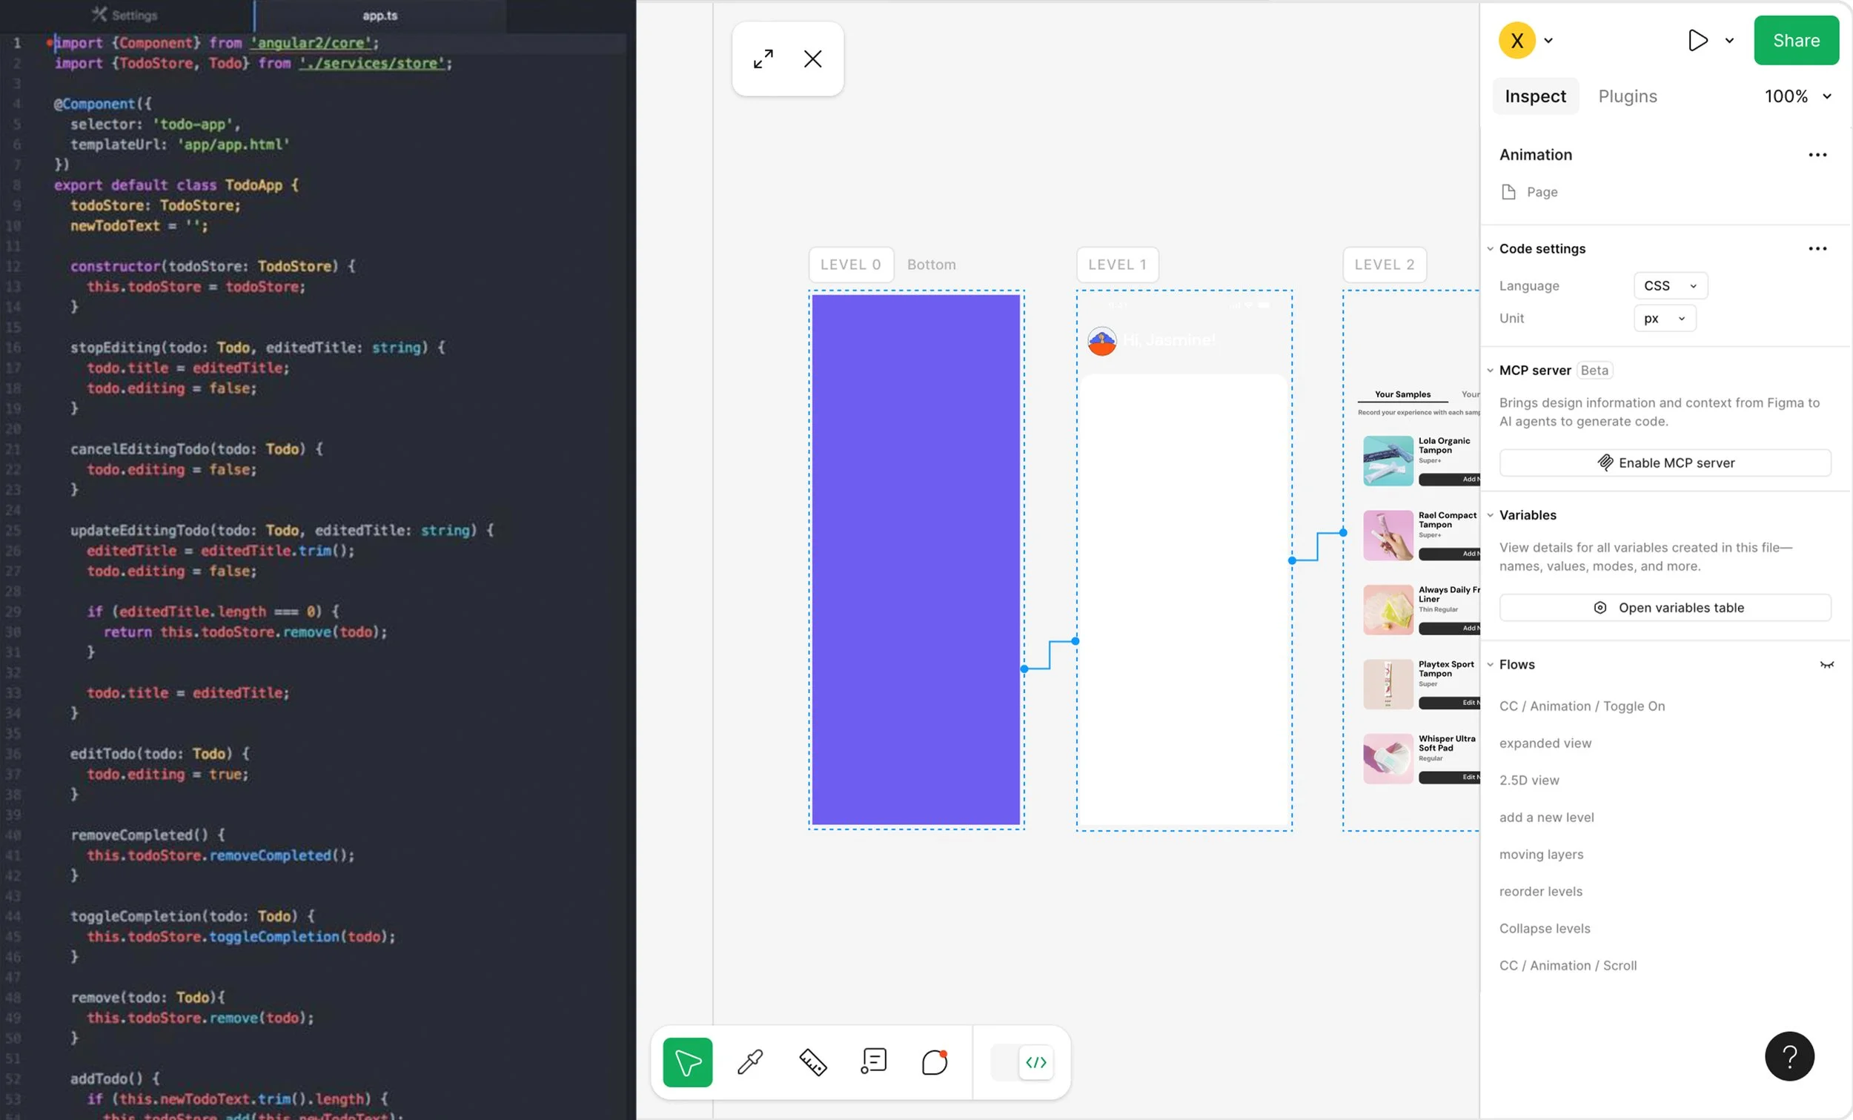Click Open variables table button

point(1664,608)
